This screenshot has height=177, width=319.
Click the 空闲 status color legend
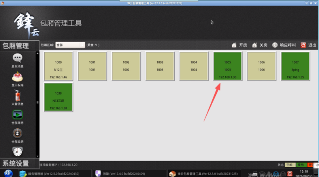coord(290,165)
